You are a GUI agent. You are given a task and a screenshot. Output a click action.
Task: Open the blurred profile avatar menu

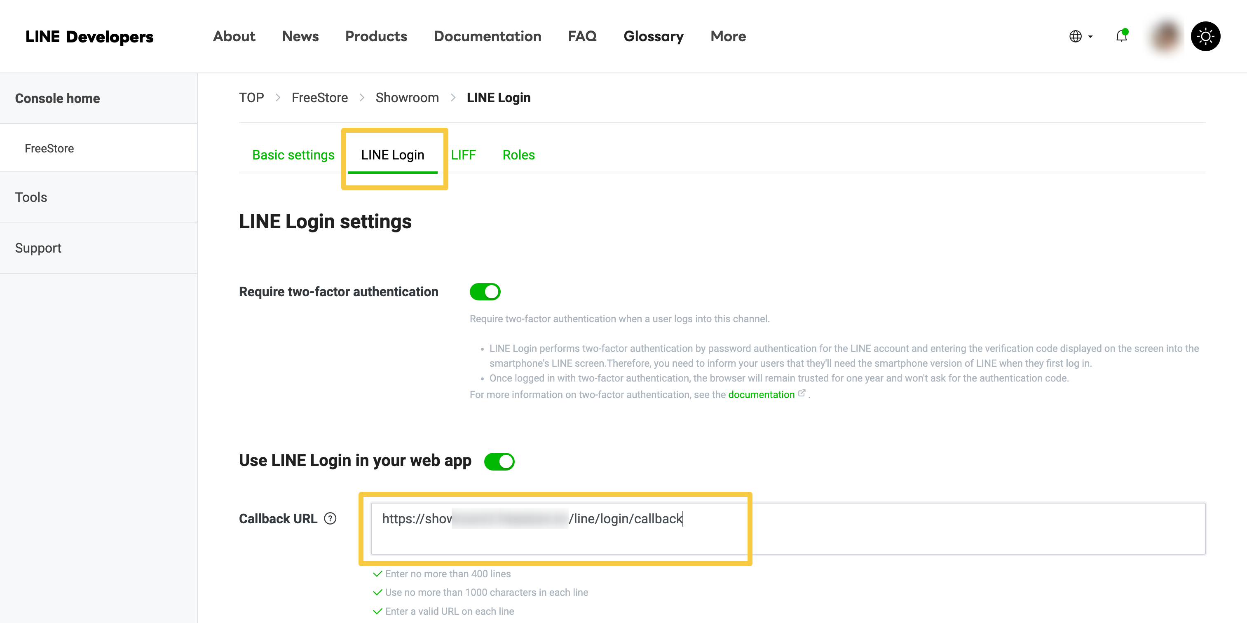click(1166, 36)
